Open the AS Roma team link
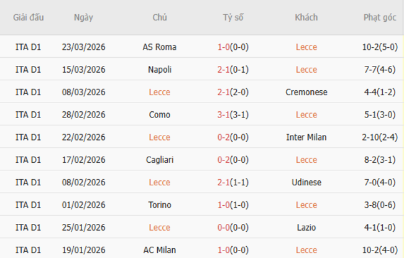Screen dimensions: 404x258 pos(160,47)
